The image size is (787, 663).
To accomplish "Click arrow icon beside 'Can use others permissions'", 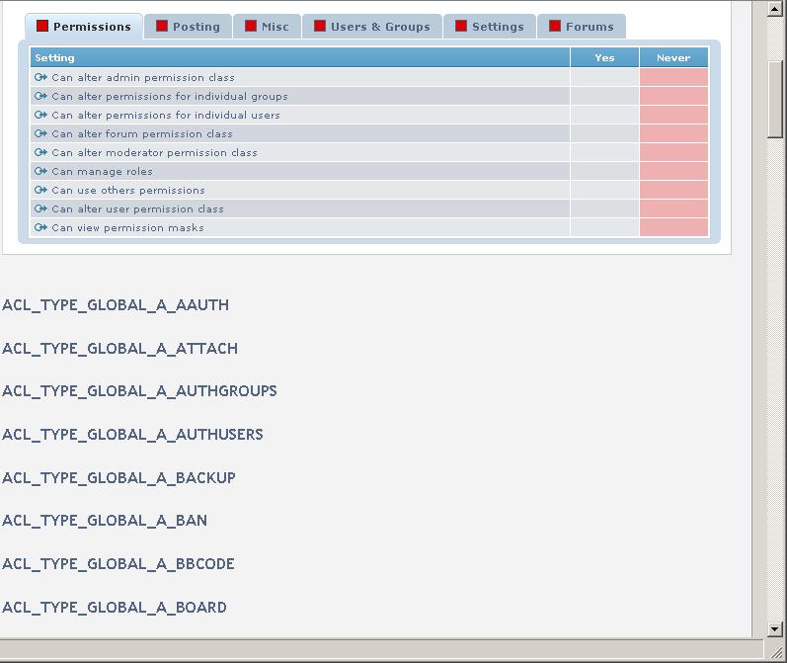I will 40,190.
